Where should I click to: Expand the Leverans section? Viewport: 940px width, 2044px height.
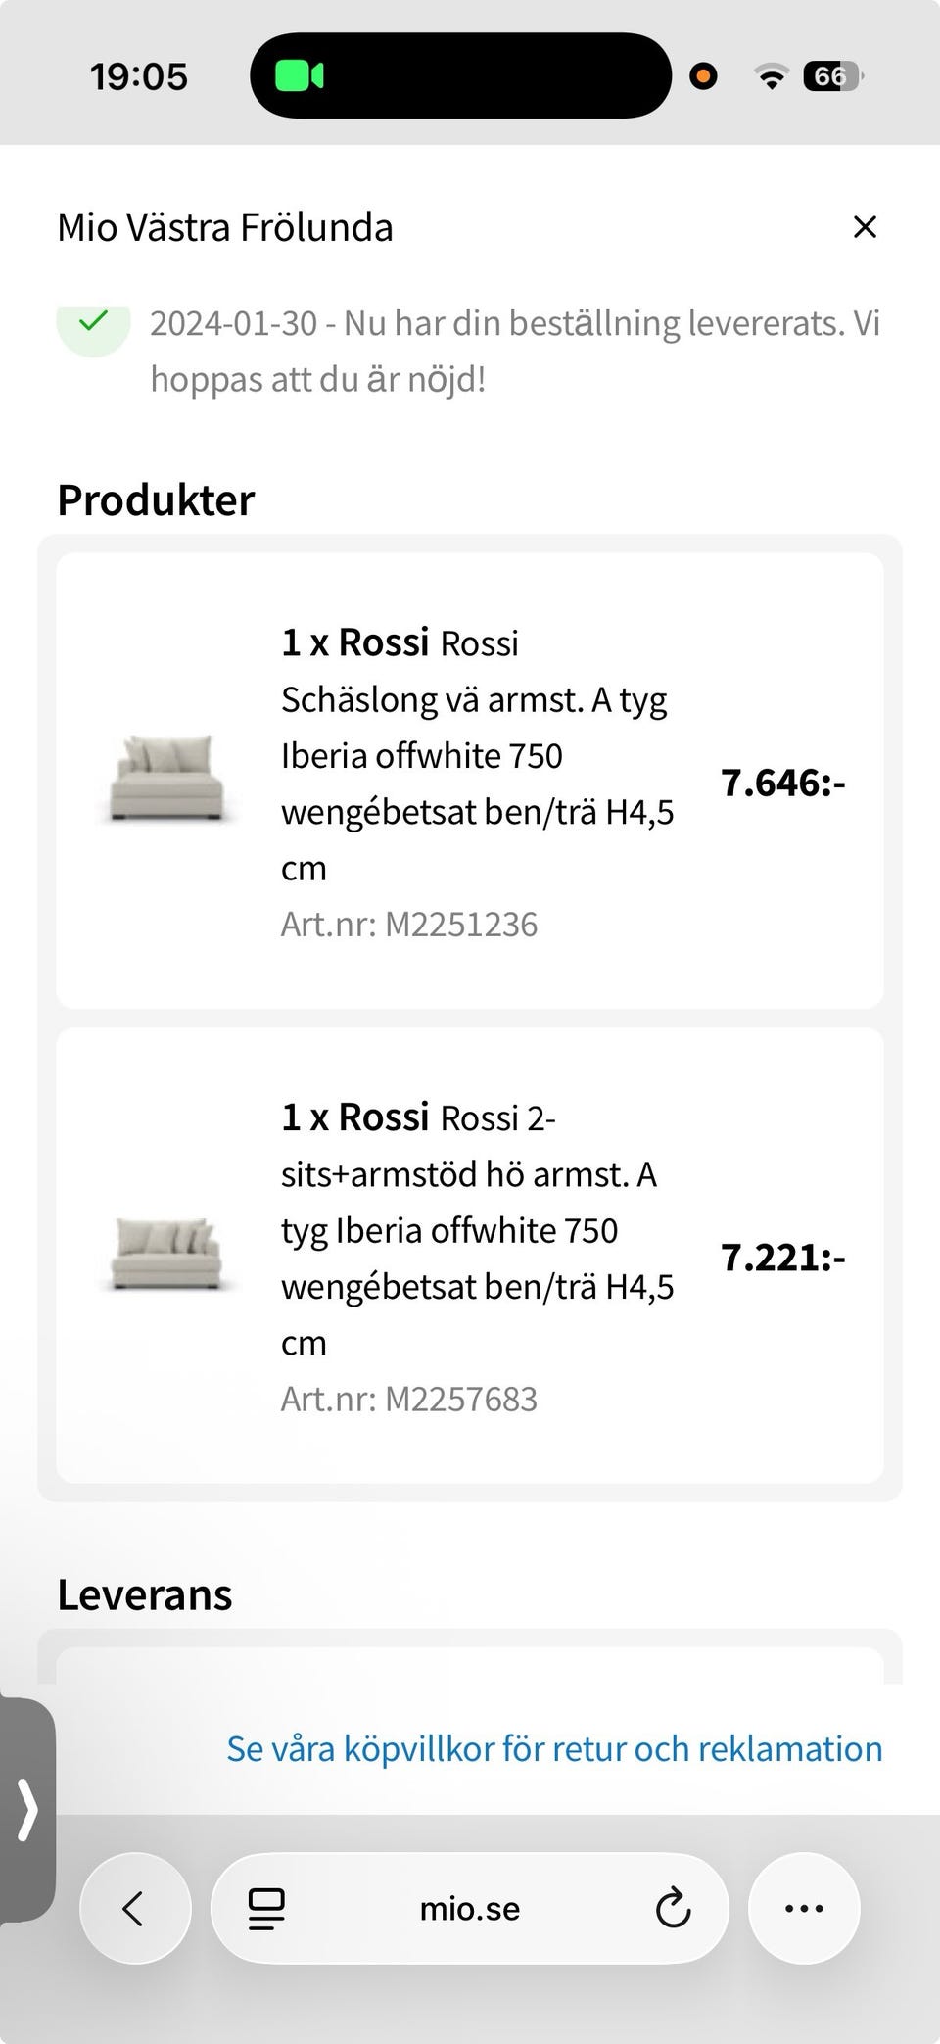point(144,1593)
